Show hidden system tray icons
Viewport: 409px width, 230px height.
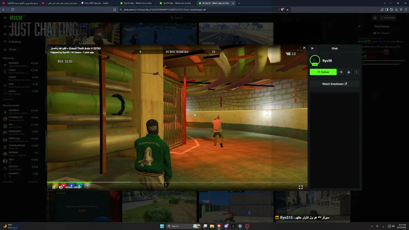[372, 226]
